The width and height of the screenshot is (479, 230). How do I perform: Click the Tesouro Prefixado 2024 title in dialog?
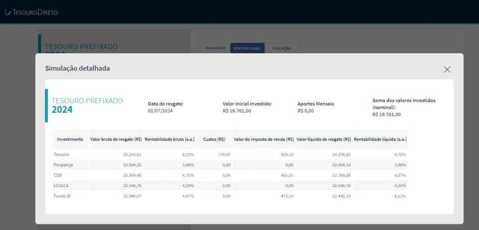pyautogui.click(x=87, y=105)
